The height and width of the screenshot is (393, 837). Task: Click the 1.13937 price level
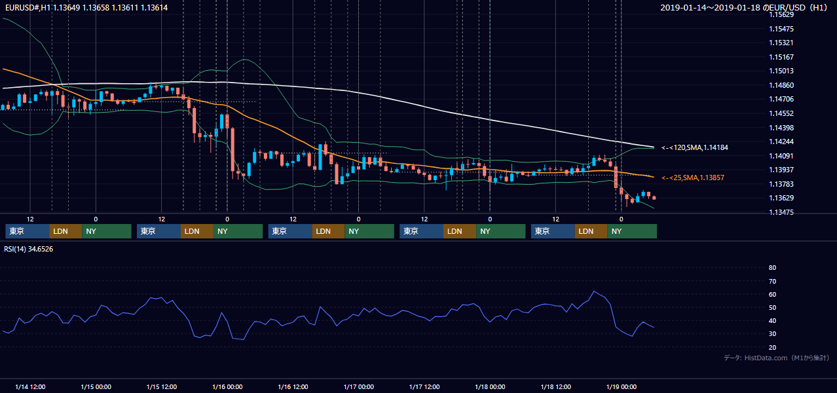pos(782,170)
